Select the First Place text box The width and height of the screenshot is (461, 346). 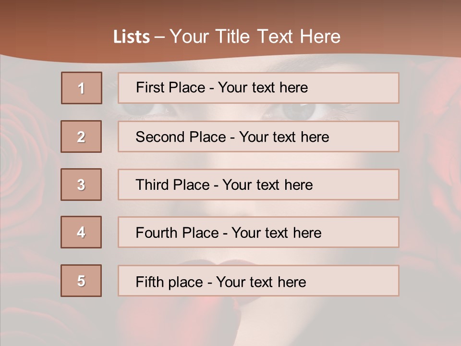pyautogui.click(x=258, y=88)
